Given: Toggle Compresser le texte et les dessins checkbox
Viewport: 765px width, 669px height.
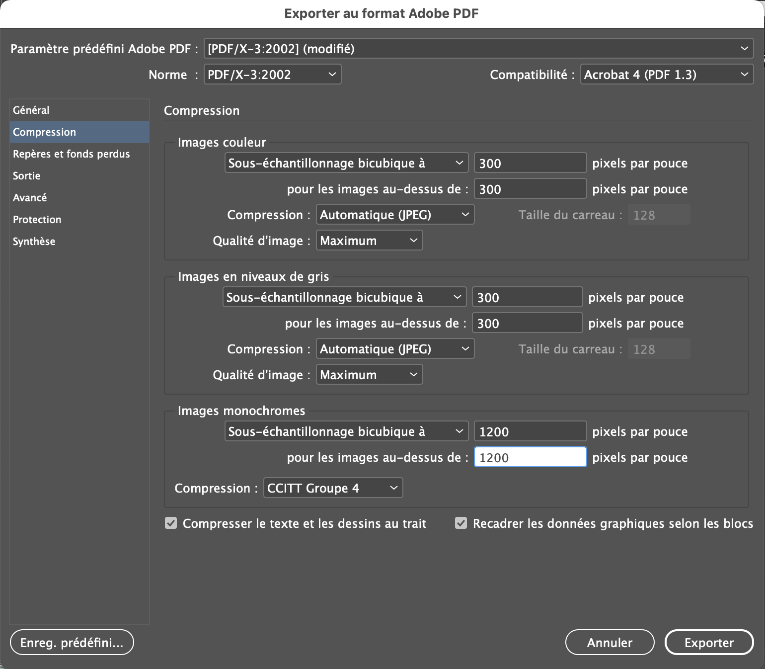Looking at the screenshot, I should pyautogui.click(x=171, y=523).
